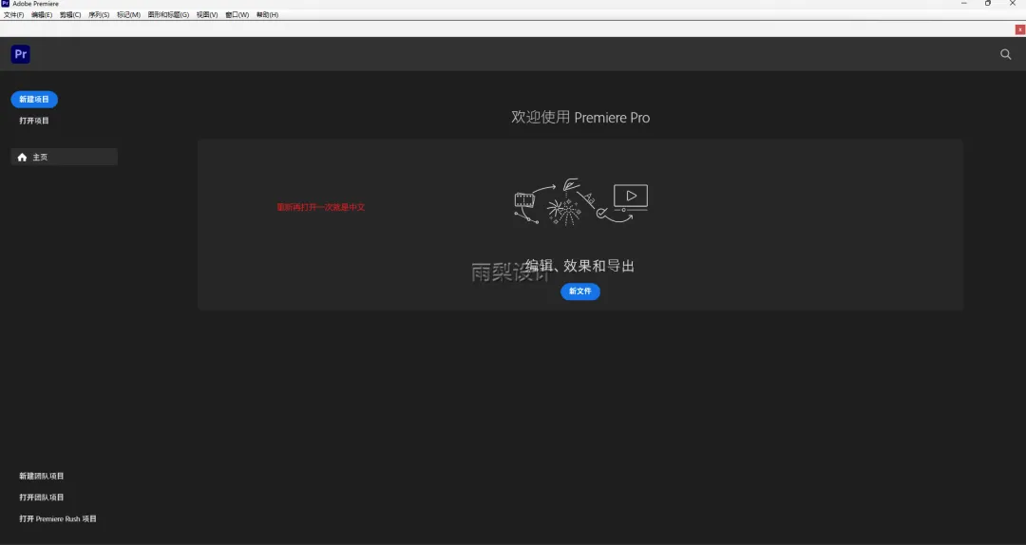1026x545 pixels.
Task: Minimize the Adobe Premiere window
Action: pos(964,3)
